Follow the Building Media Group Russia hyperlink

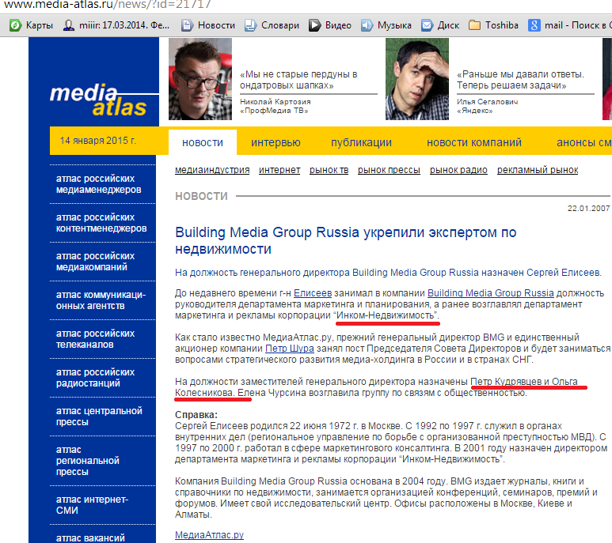pos(491,293)
